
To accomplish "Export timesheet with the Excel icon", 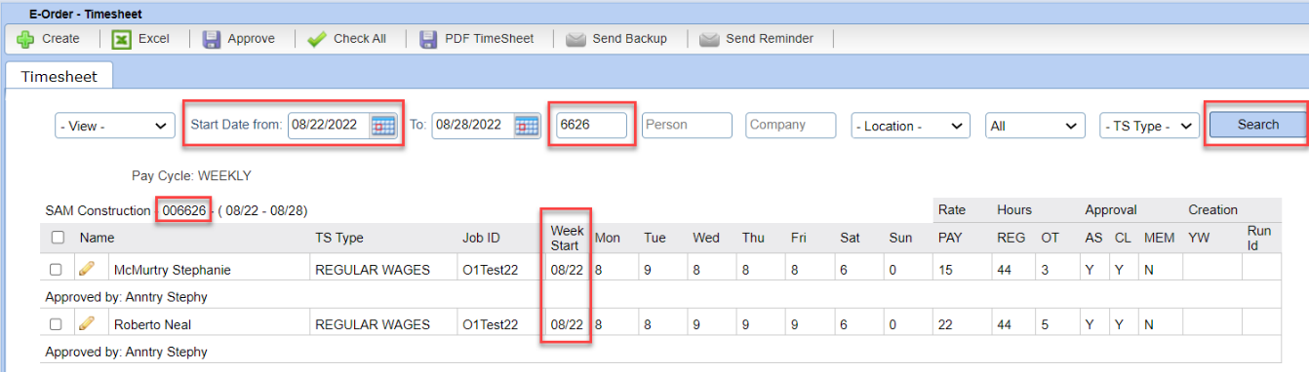I will coord(121,39).
